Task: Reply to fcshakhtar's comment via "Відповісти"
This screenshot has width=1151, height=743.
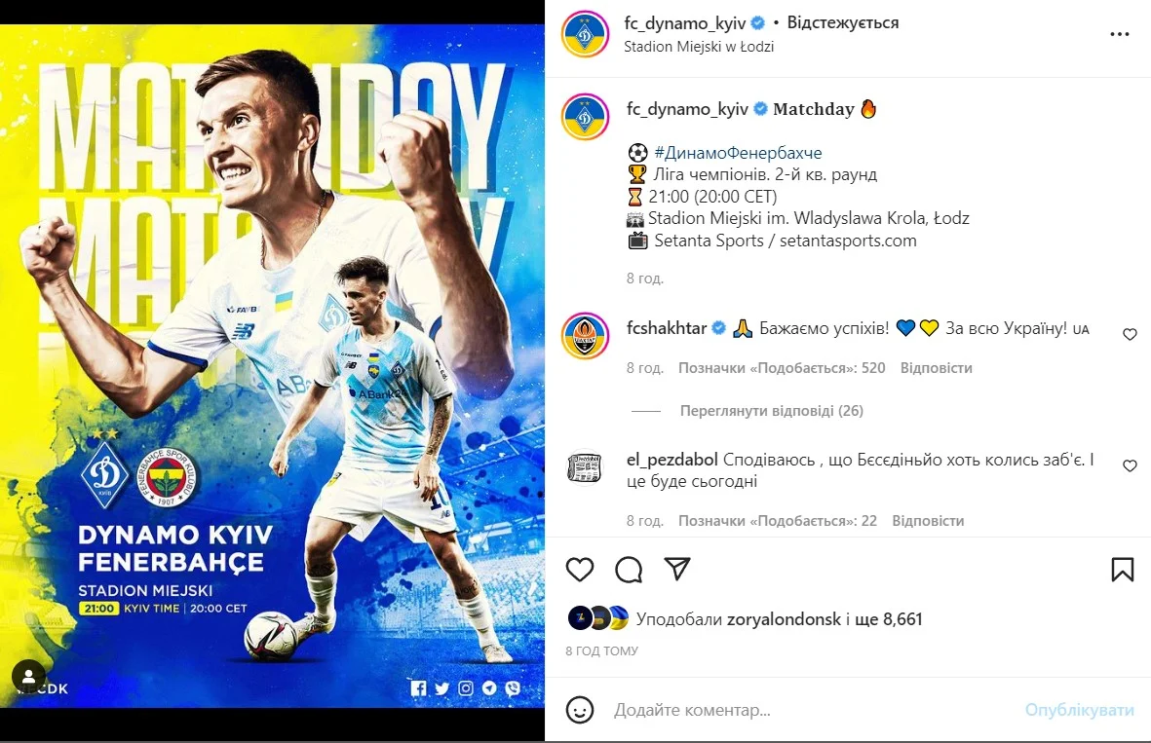Action: (936, 368)
